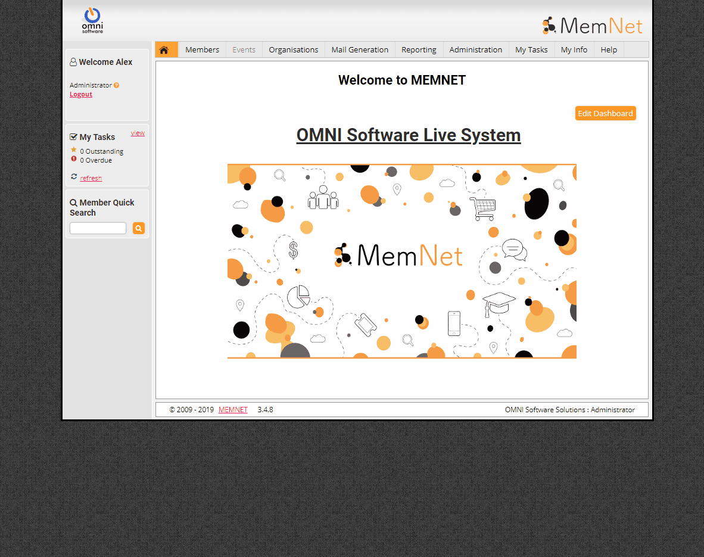Click the orange member search magnifier button
The width and height of the screenshot is (704, 557).
pyautogui.click(x=138, y=228)
